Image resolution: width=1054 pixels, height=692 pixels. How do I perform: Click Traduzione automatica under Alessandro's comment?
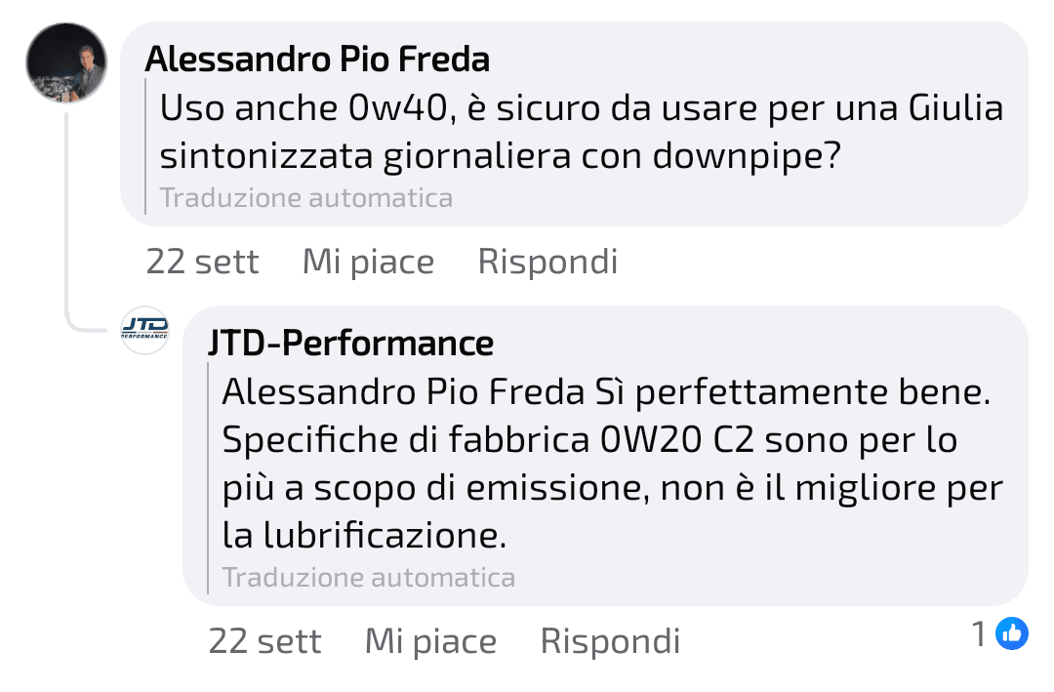pyautogui.click(x=305, y=198)
